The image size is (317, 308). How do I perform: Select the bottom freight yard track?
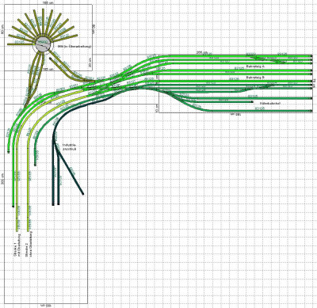coord(259,111)
